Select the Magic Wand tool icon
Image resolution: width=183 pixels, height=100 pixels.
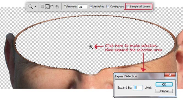30,7
